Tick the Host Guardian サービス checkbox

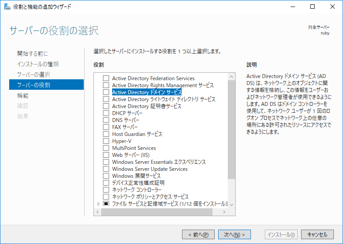[106, 134]
